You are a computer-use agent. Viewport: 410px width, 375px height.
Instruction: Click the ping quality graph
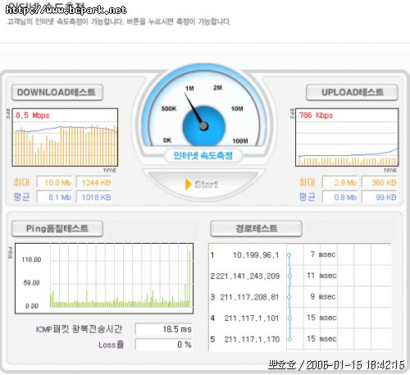coord(104,278)
